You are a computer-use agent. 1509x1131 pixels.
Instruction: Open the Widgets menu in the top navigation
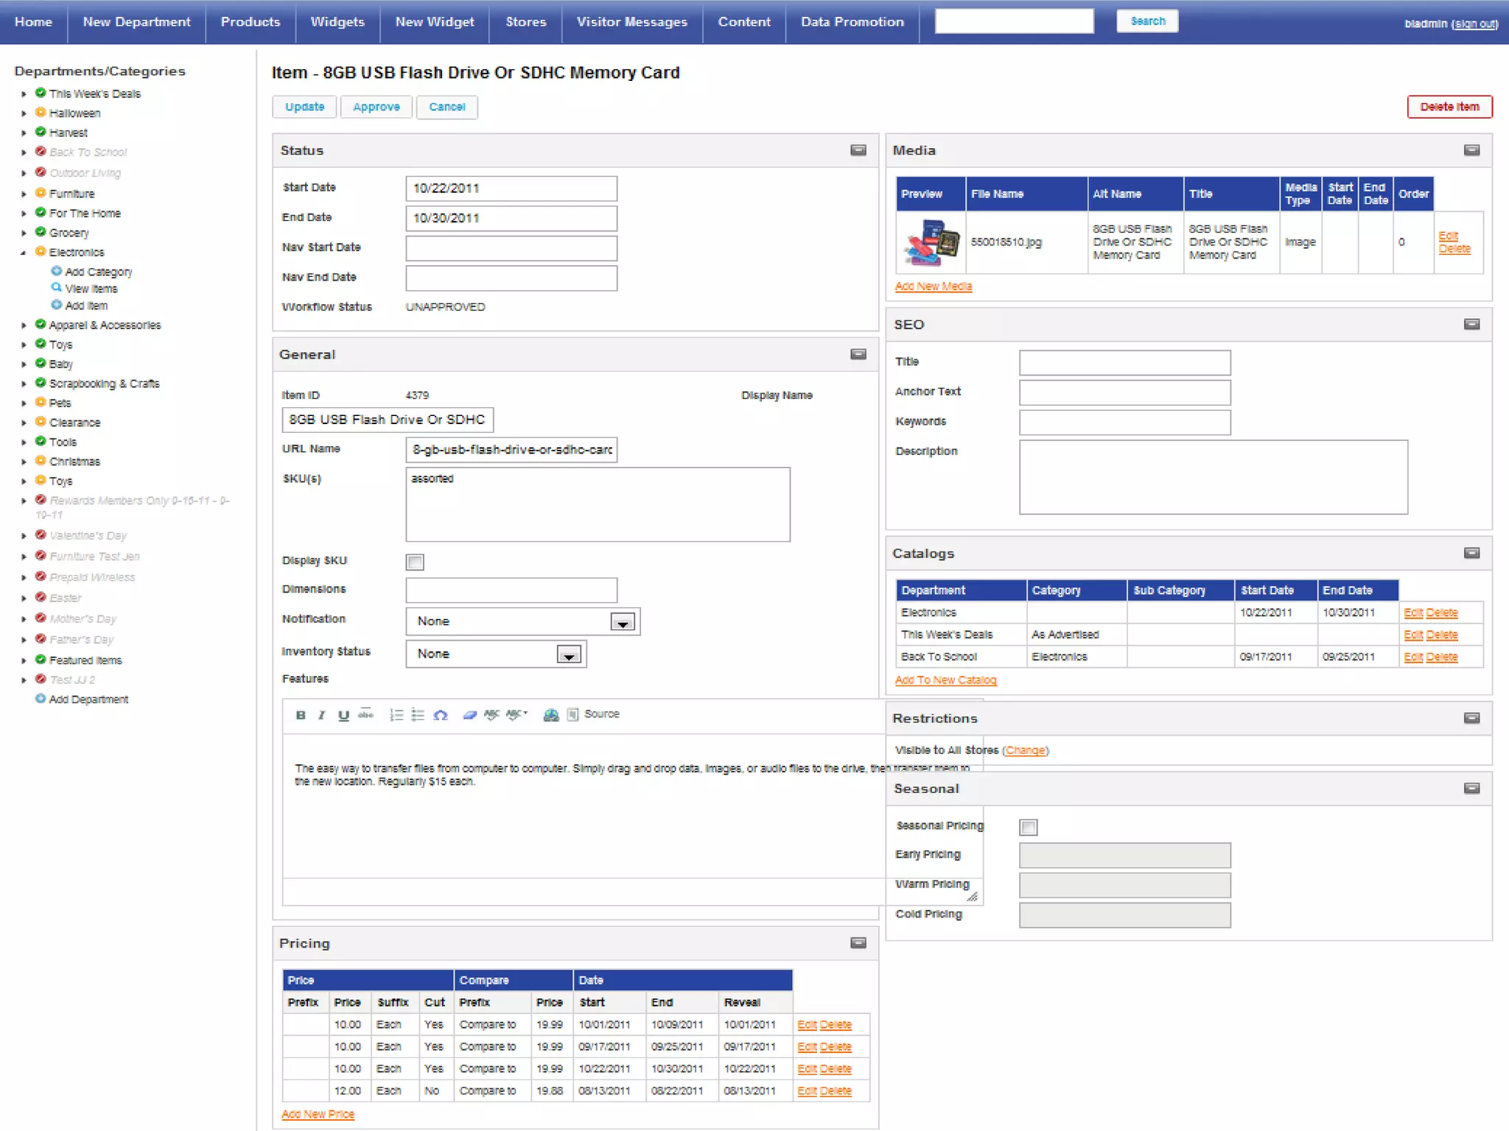pos(337,22)
